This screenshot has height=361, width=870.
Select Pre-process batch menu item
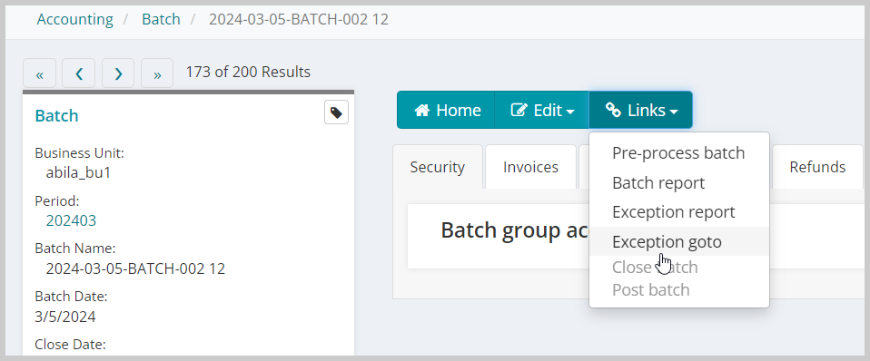tap(678, 153)
